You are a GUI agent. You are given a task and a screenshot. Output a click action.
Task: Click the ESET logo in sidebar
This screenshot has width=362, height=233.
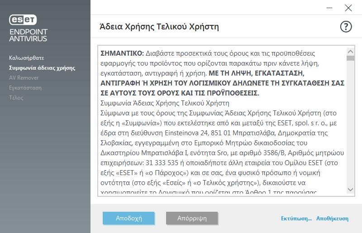coord(23,19)
